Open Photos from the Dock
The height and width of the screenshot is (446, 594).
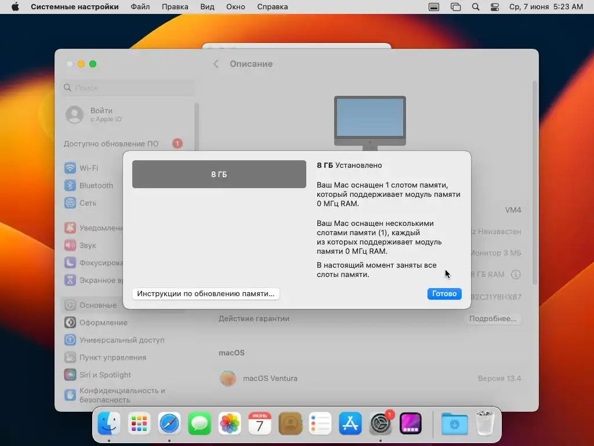(230, 423)
